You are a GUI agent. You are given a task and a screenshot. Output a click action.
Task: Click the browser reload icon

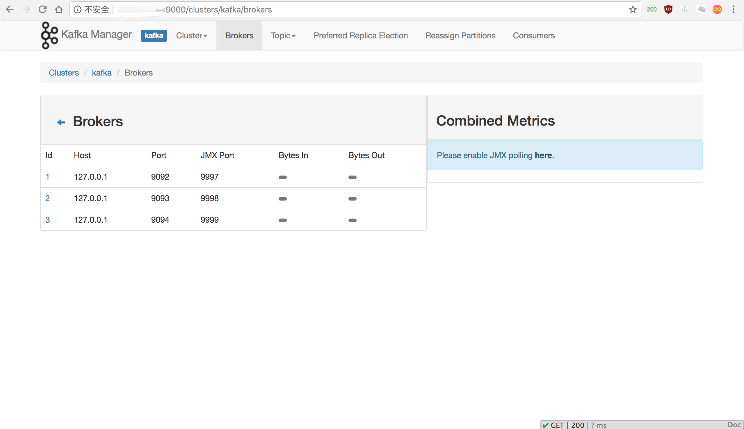(42, 9)
